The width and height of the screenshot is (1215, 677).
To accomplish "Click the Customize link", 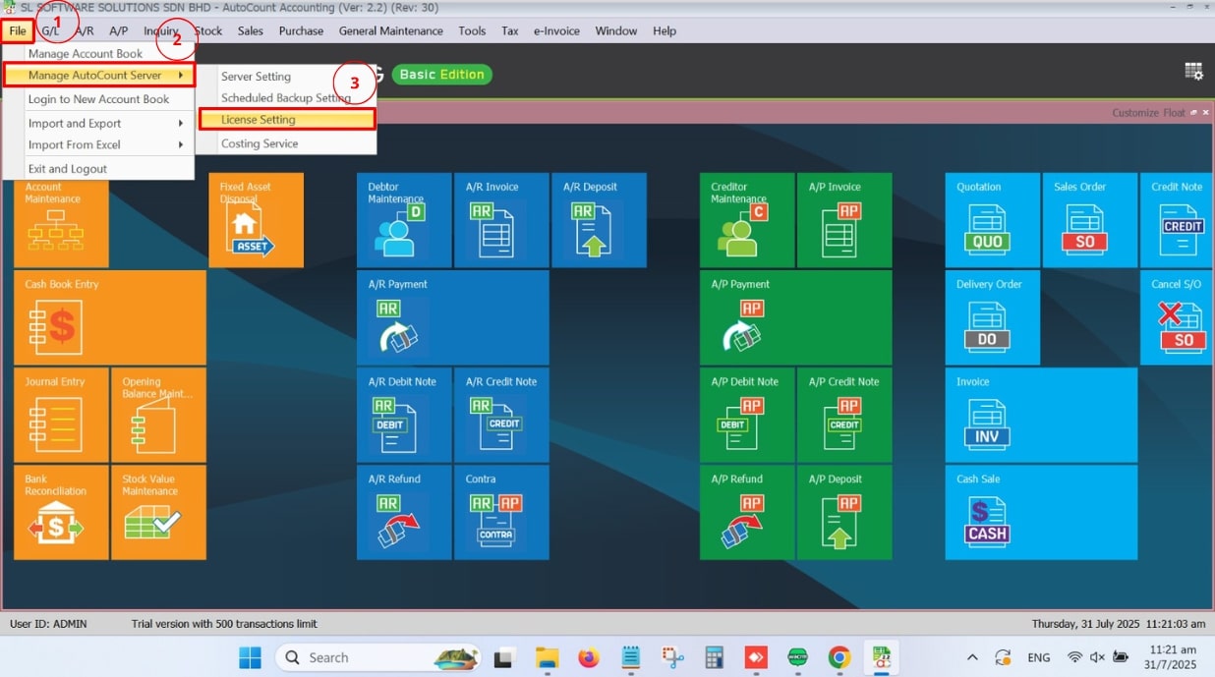I will pos(1134,113).
